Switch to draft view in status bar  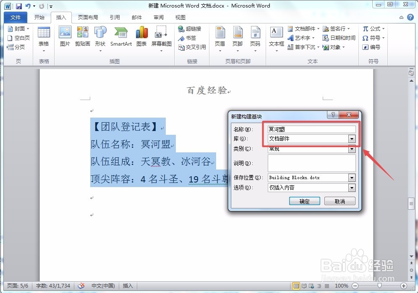point(327,286)
